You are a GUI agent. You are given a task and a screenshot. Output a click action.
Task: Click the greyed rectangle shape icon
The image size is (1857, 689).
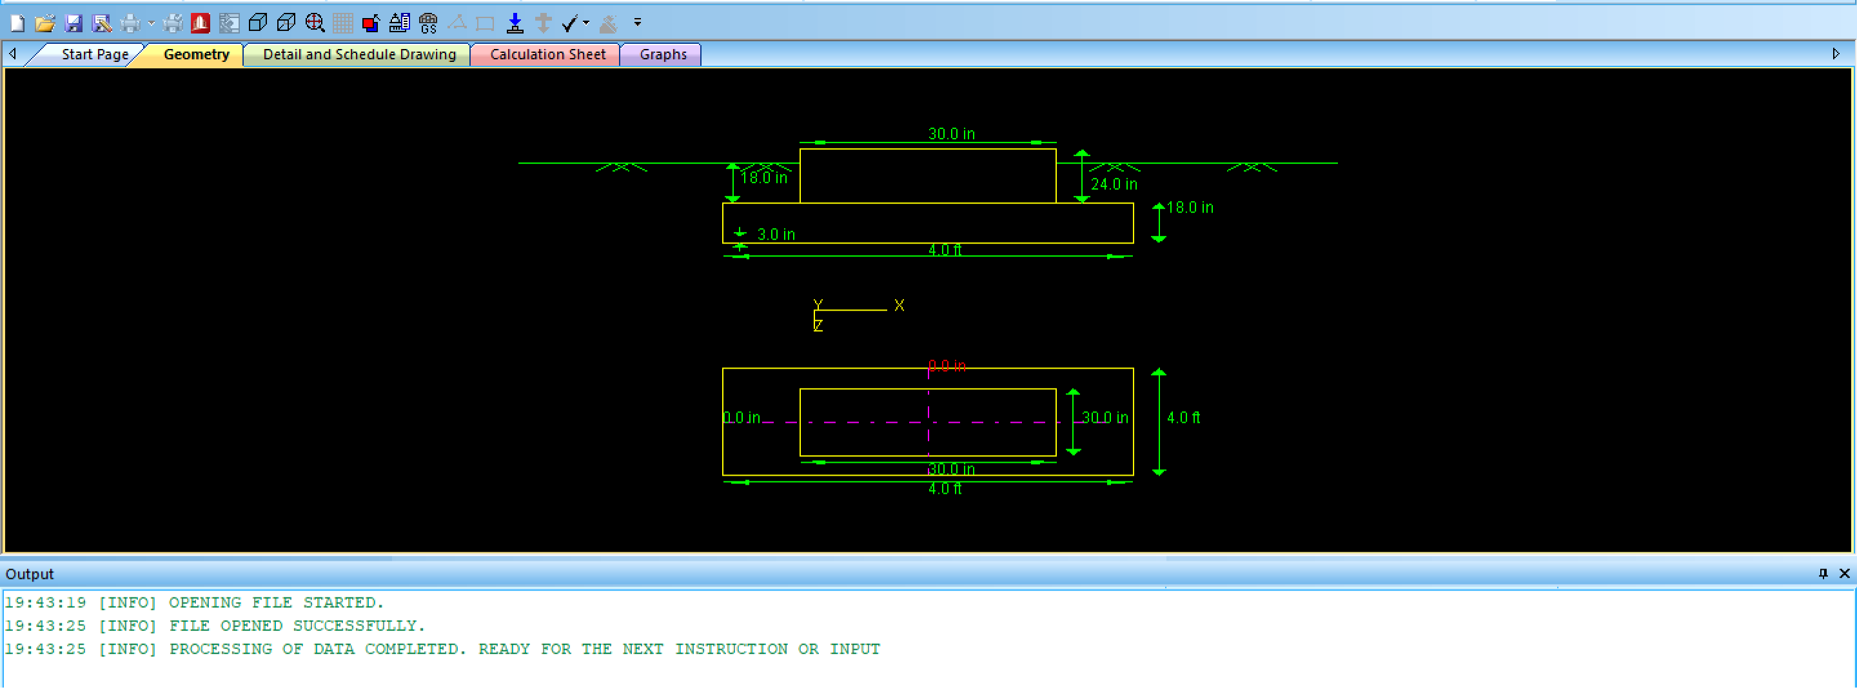point(485,24)
